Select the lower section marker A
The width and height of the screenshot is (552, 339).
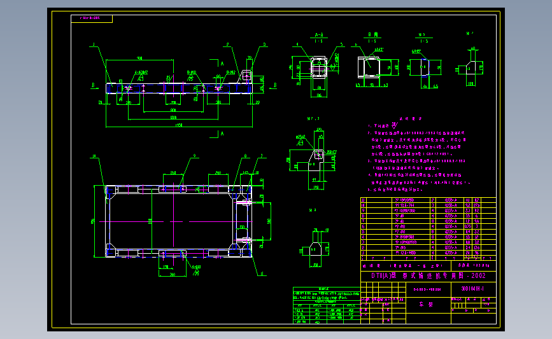click(x=222, y=134)
